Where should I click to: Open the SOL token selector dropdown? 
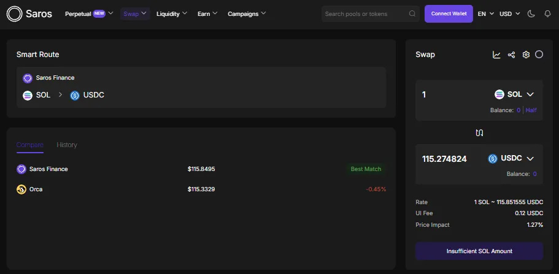click(514, 94)
